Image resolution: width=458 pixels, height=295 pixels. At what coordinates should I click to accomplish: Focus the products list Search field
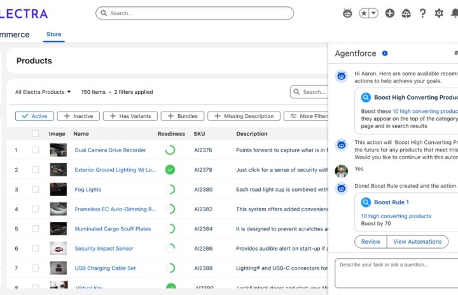click(309, 92)
